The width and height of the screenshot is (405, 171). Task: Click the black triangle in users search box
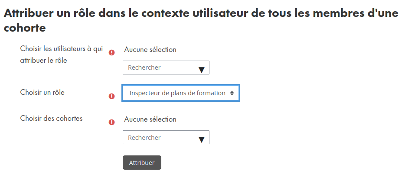tap(202, 70)
